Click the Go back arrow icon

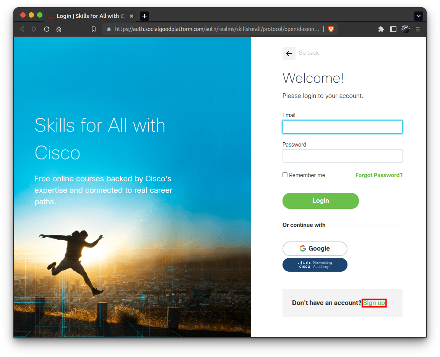[x=289, y=54]
